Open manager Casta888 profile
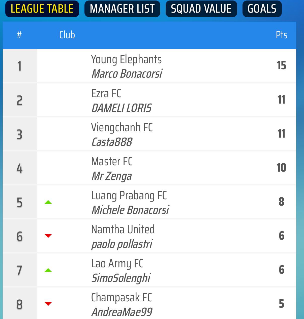304x319 pixels. [x=112, y=142]
